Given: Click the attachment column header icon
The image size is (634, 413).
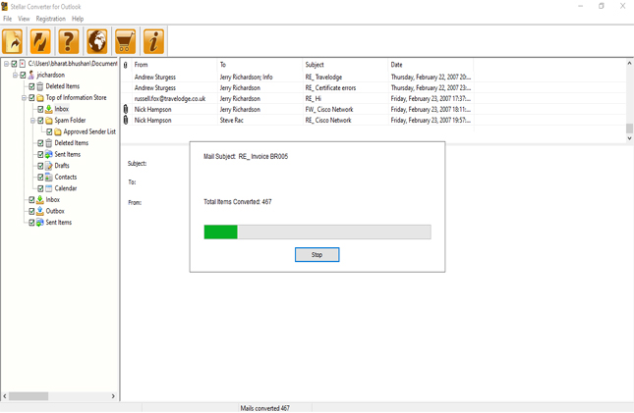Looking at the screenshot, I should tap(126, 65).
